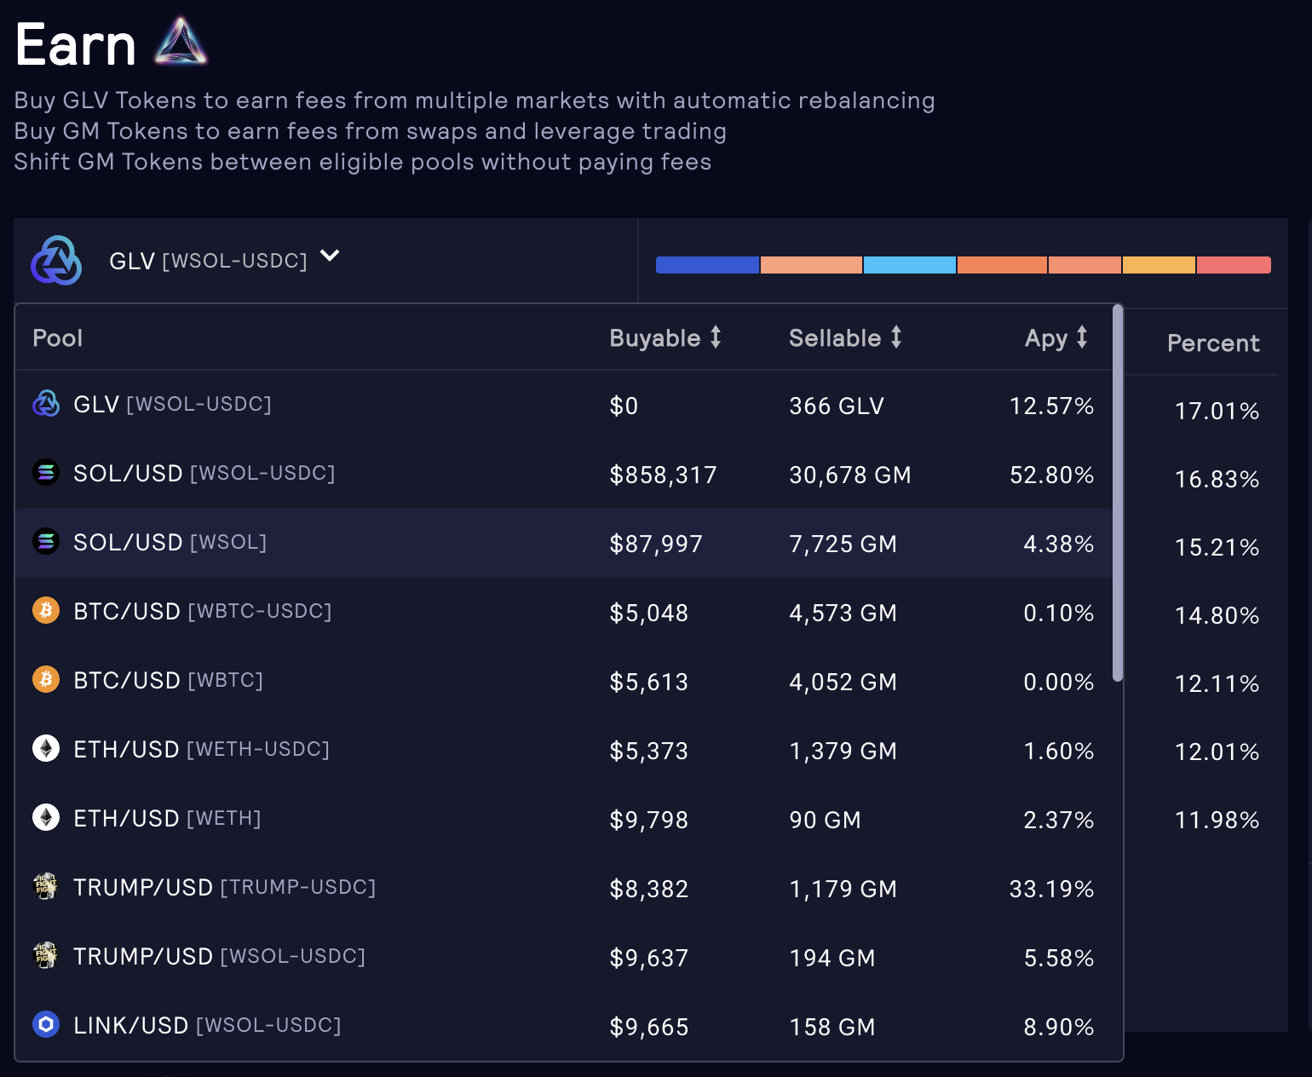
Task: Toggle sort order on the Apy column
Action: click(1080, 337)
